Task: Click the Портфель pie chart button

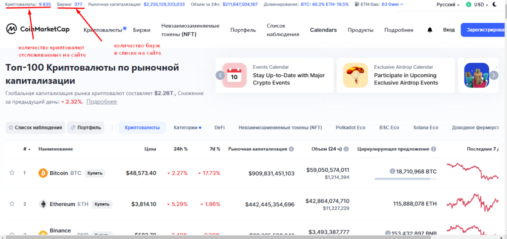Action: (85, 128)
